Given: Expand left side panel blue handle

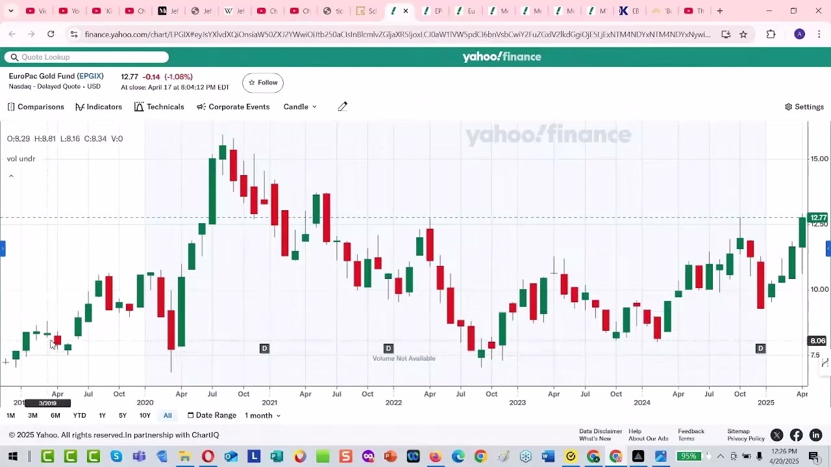Looking at the screenshot, I should [x=3, y=248].
